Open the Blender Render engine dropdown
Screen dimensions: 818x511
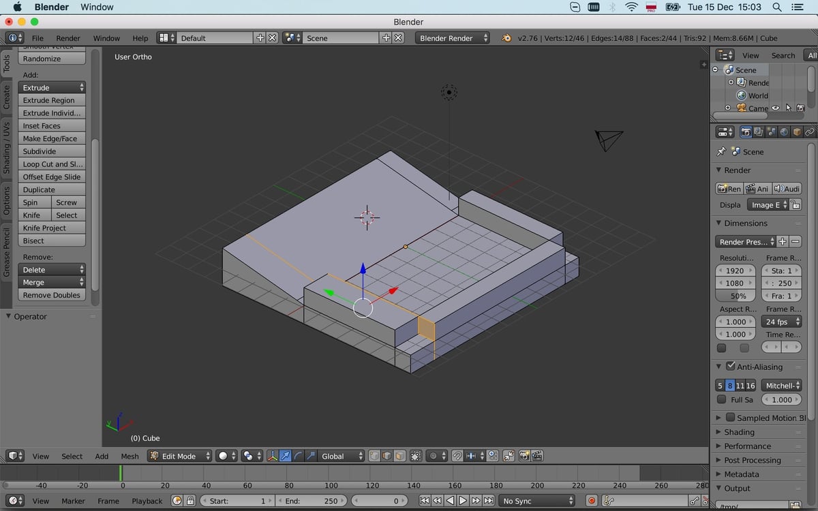(453, 38)
